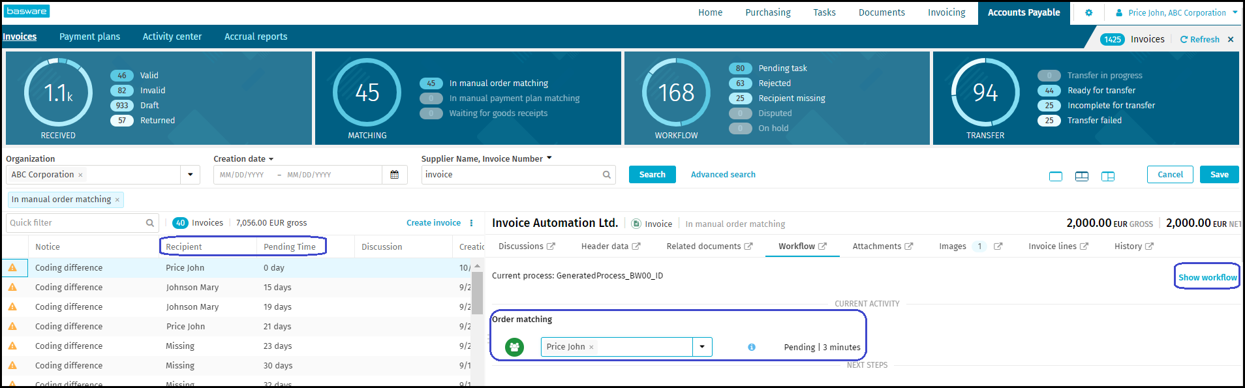Open the Invoicing menu
This screenshot has width=1245, height=388.
pyautogui.click(x=946, y=12)
